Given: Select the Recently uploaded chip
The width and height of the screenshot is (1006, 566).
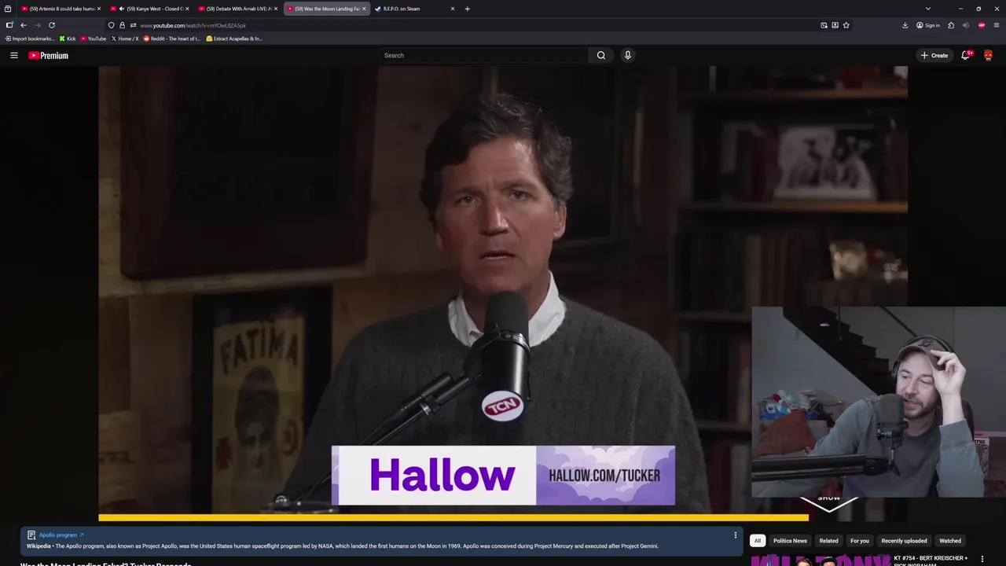Looking at the screenshot, I should [904, 541].
